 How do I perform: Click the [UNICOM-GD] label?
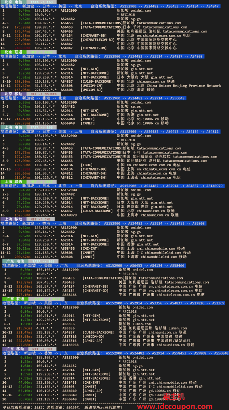coord(93,336)
